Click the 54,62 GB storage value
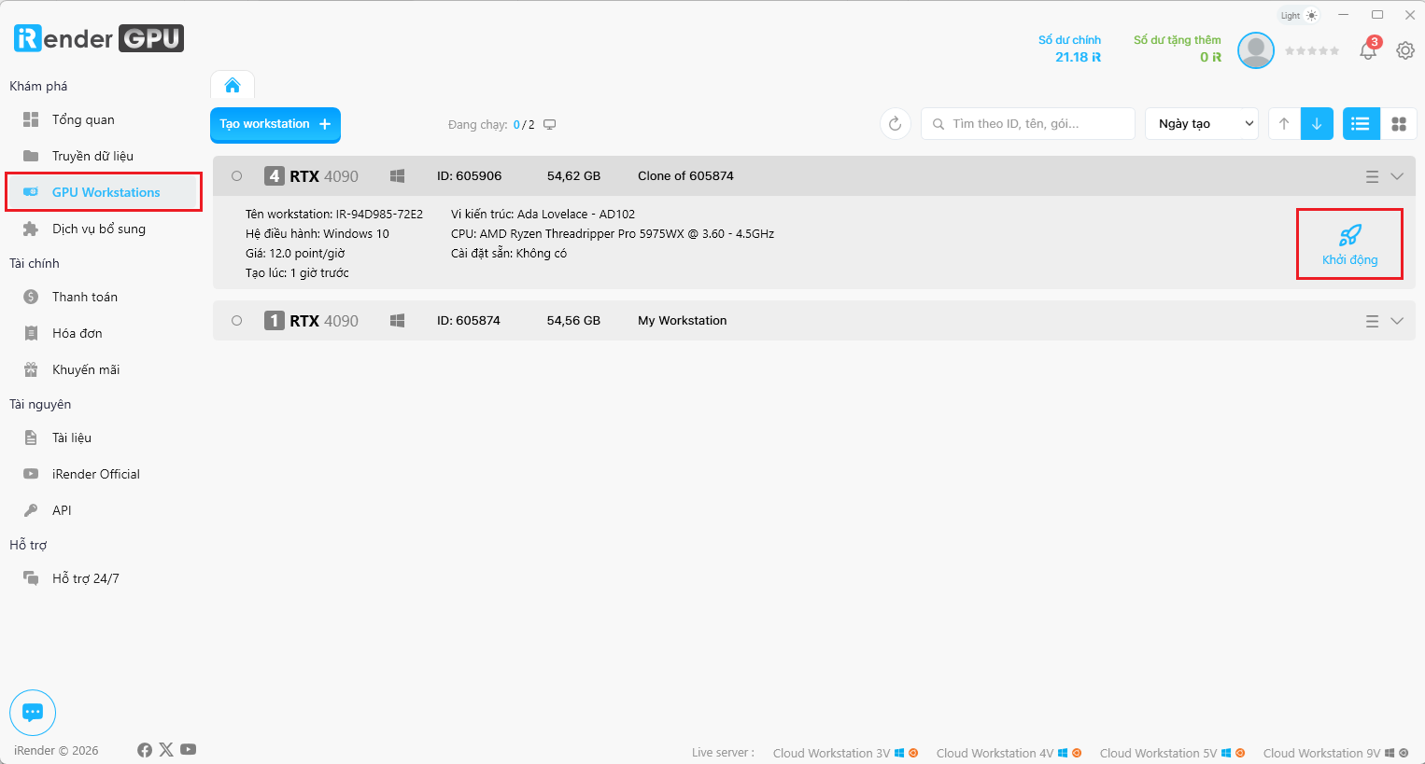 pyautogui.click(x=573, y=176)
